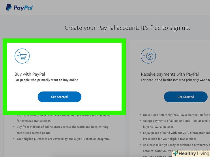Click the dollar coin circle icon
The height and width of the screenshot is (157, 210).
click(148, 56)
